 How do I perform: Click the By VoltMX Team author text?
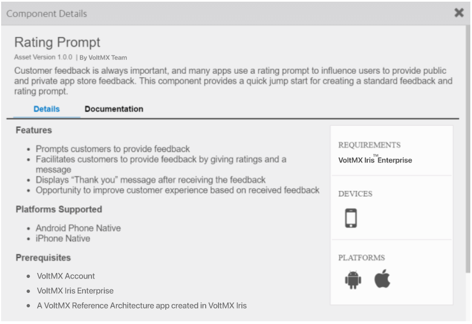coord(103,58)
